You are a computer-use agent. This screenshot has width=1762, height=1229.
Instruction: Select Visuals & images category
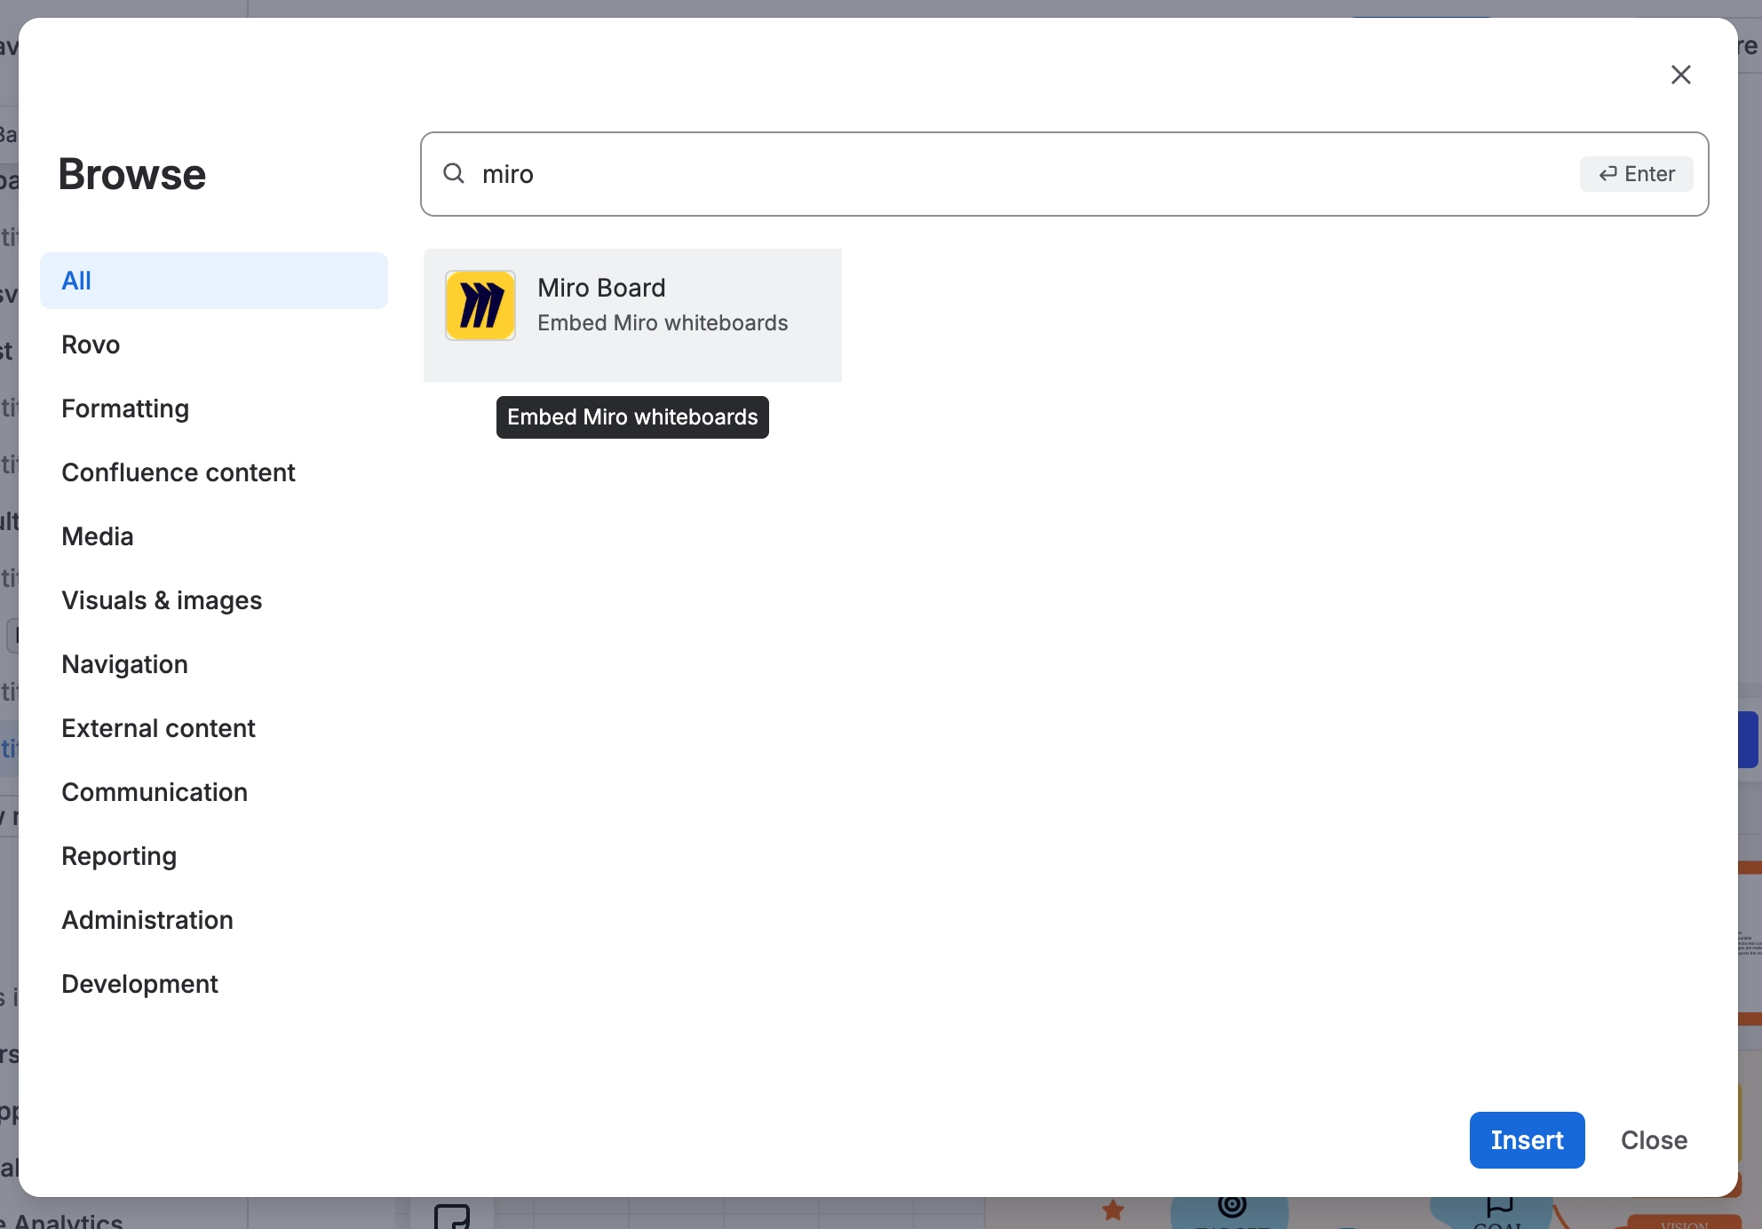(x=214, y=600)
